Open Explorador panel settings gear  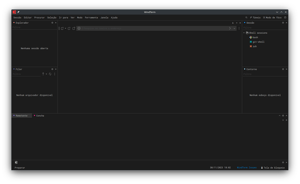point(52,23)
